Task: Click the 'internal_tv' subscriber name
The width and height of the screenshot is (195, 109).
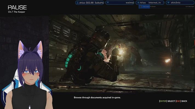Action: [x=154, y=3]
